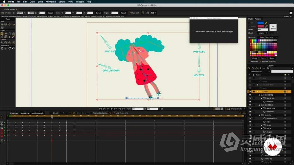Image resolution: width=294 pixels, height=165 pixels.
Task: Expand the MANO DER switch layer
Action: tap(261, 108)
